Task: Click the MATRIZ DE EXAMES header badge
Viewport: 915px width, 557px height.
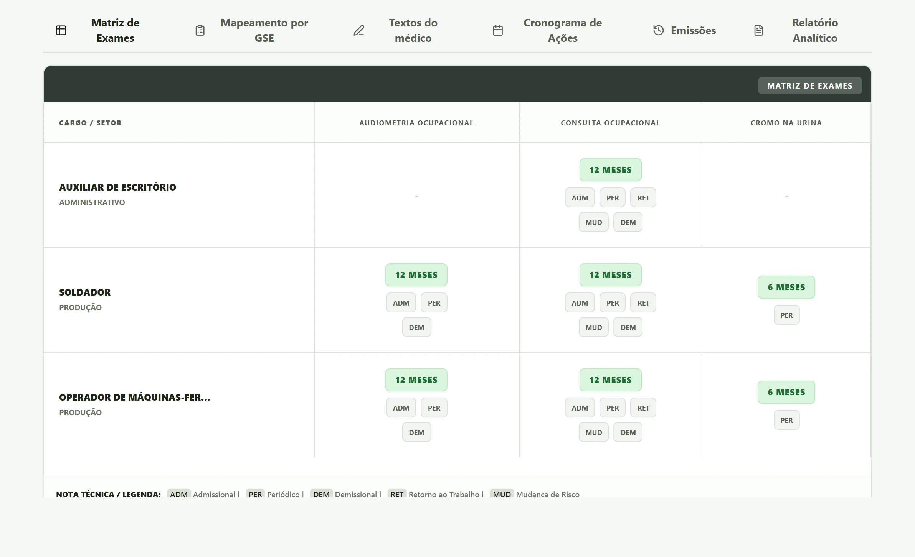Action: pos(810,86)
